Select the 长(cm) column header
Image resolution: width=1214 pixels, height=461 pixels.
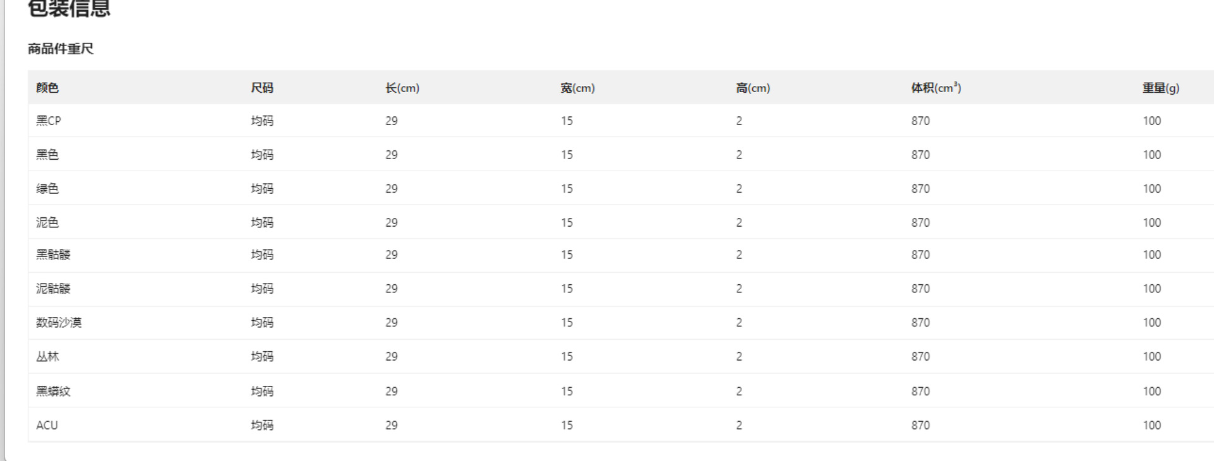[402, 88]
